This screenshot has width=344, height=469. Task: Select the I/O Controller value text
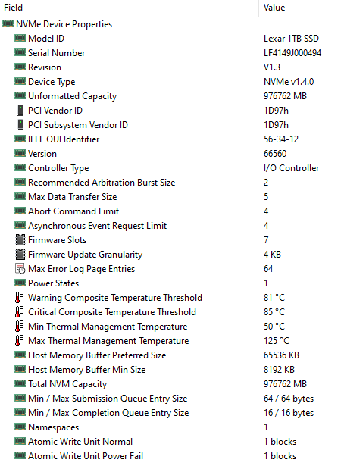[x=291, y=168]
